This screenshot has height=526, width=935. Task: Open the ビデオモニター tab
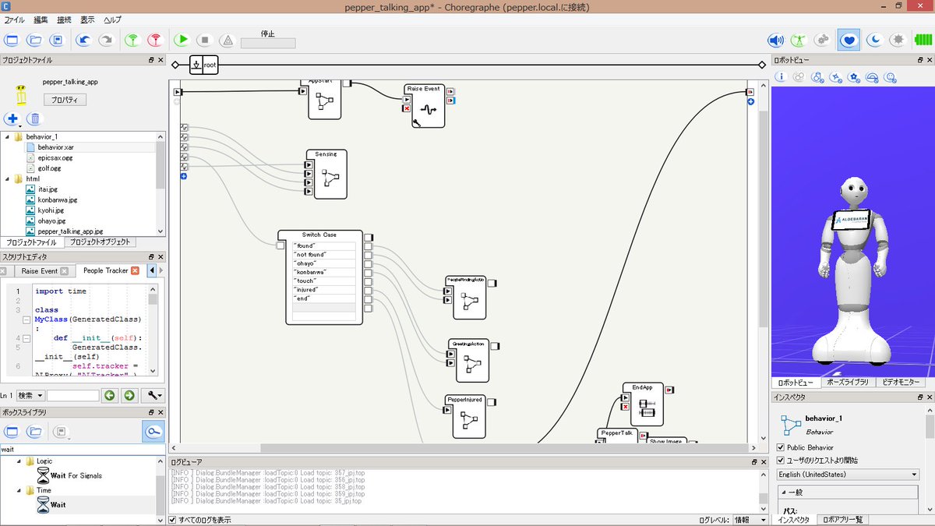(x=902, y=383)
